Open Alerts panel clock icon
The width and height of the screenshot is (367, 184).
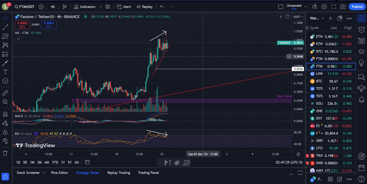coord(361,29)
